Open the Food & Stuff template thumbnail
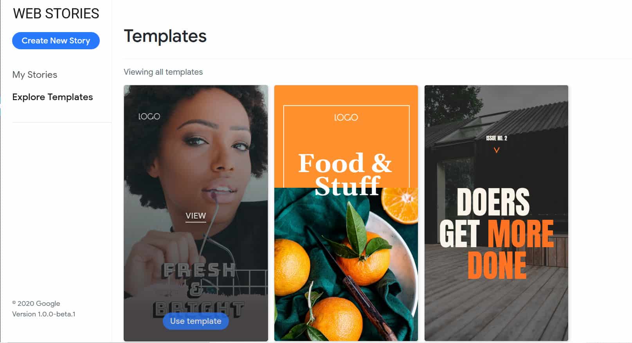This screenshot has width=632, height=343. click(346, 213)
